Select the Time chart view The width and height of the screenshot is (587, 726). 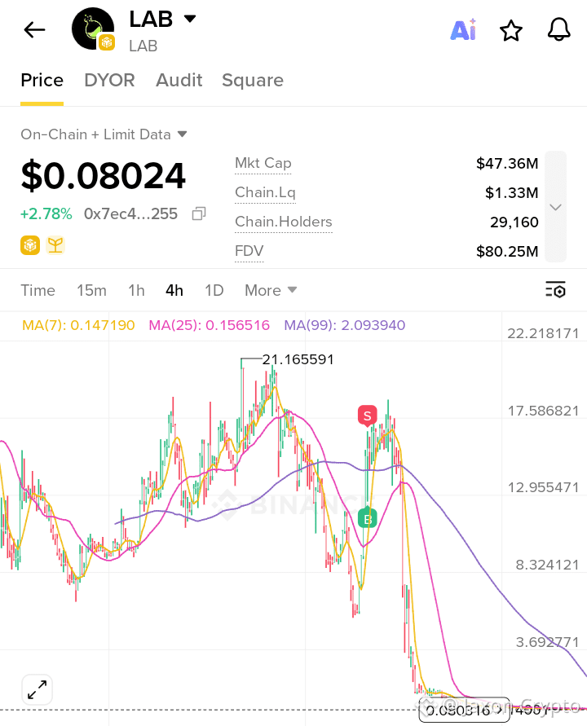tap(38, 290)
